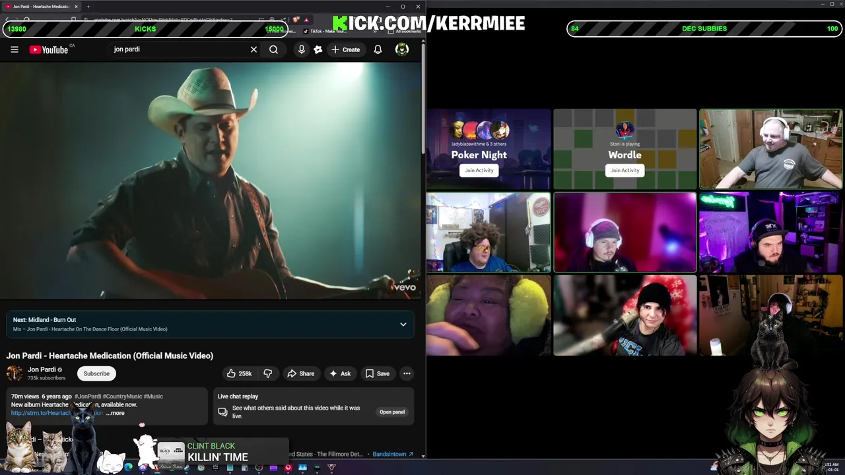The image size is (845, 475).
Task: Click the 'Live chat replay' heading
Action: point(238,396)
